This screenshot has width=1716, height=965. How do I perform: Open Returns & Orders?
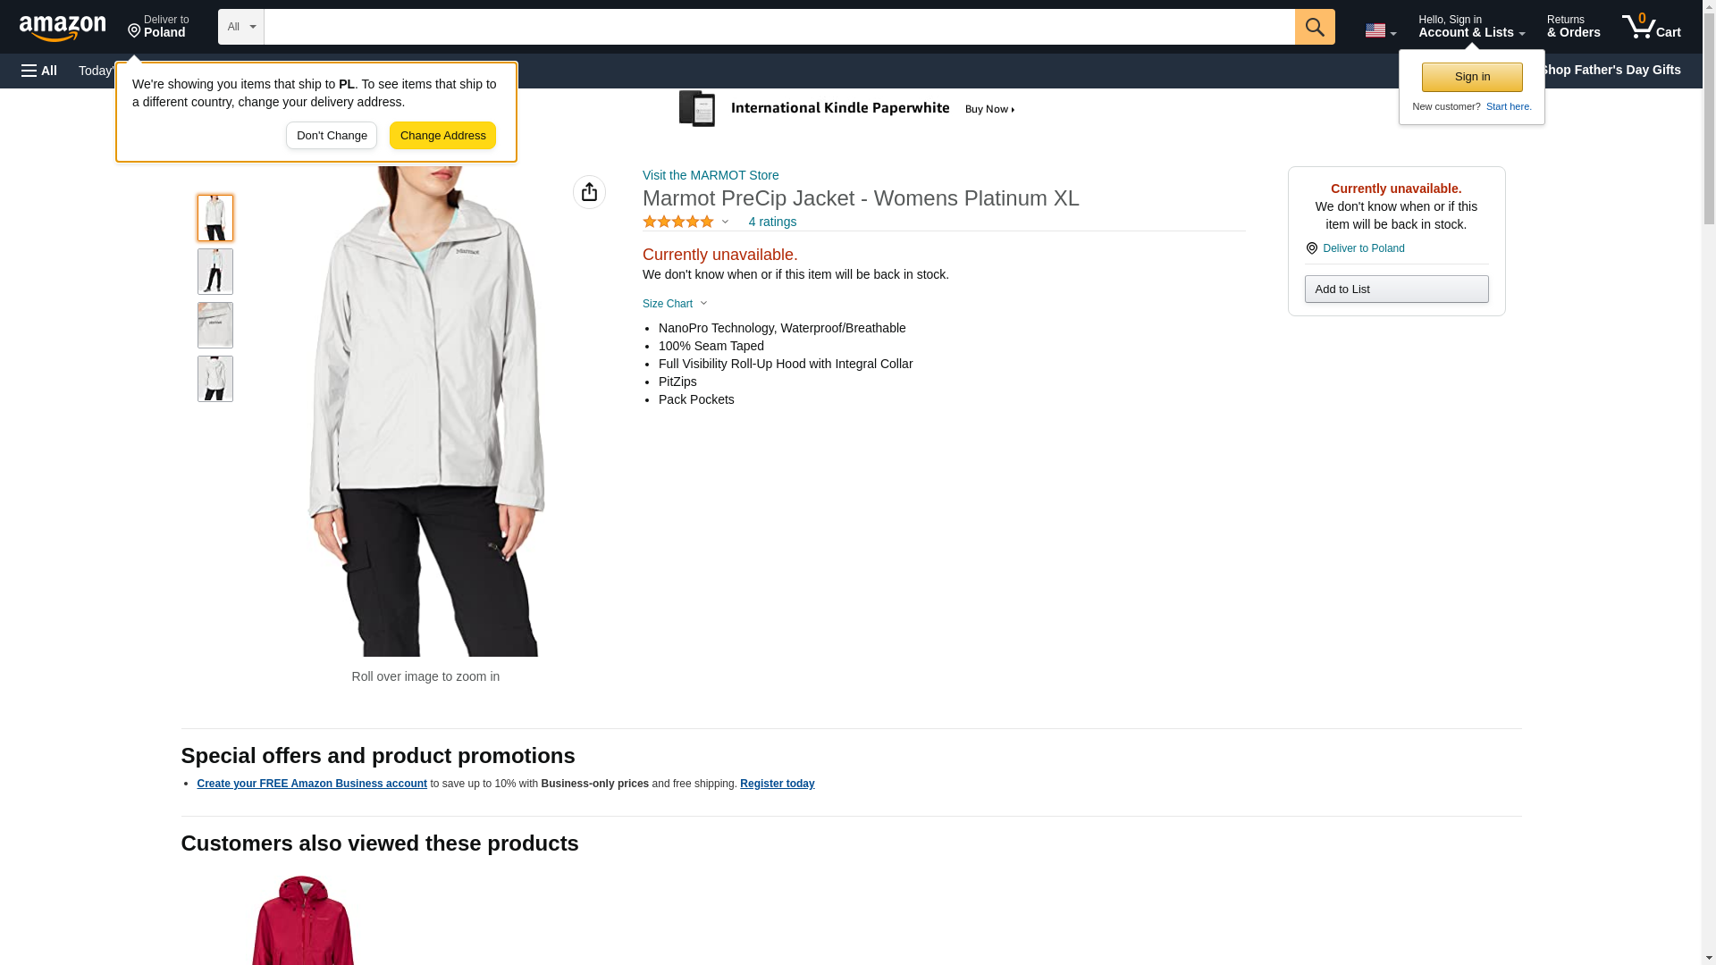[1573, 27]
